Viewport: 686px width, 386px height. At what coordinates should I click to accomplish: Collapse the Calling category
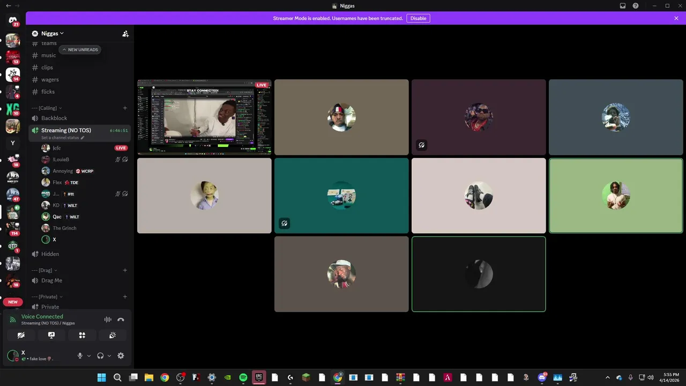(x=47, y=108)
